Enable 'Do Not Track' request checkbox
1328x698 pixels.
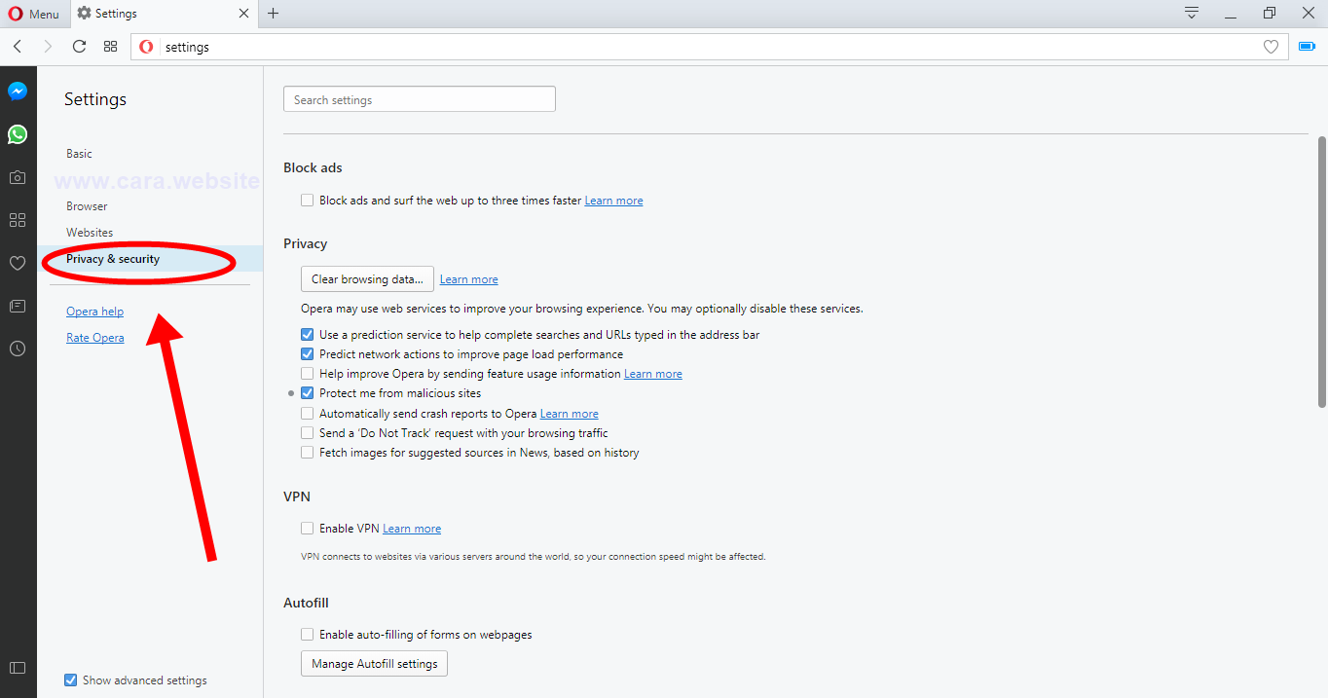pyautogui.click(x=308, y=433)
